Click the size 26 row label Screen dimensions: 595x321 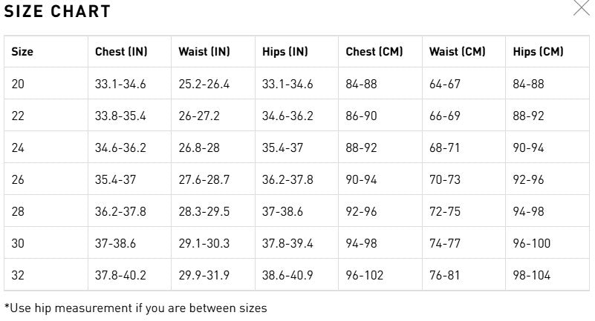tap(19, 180)
